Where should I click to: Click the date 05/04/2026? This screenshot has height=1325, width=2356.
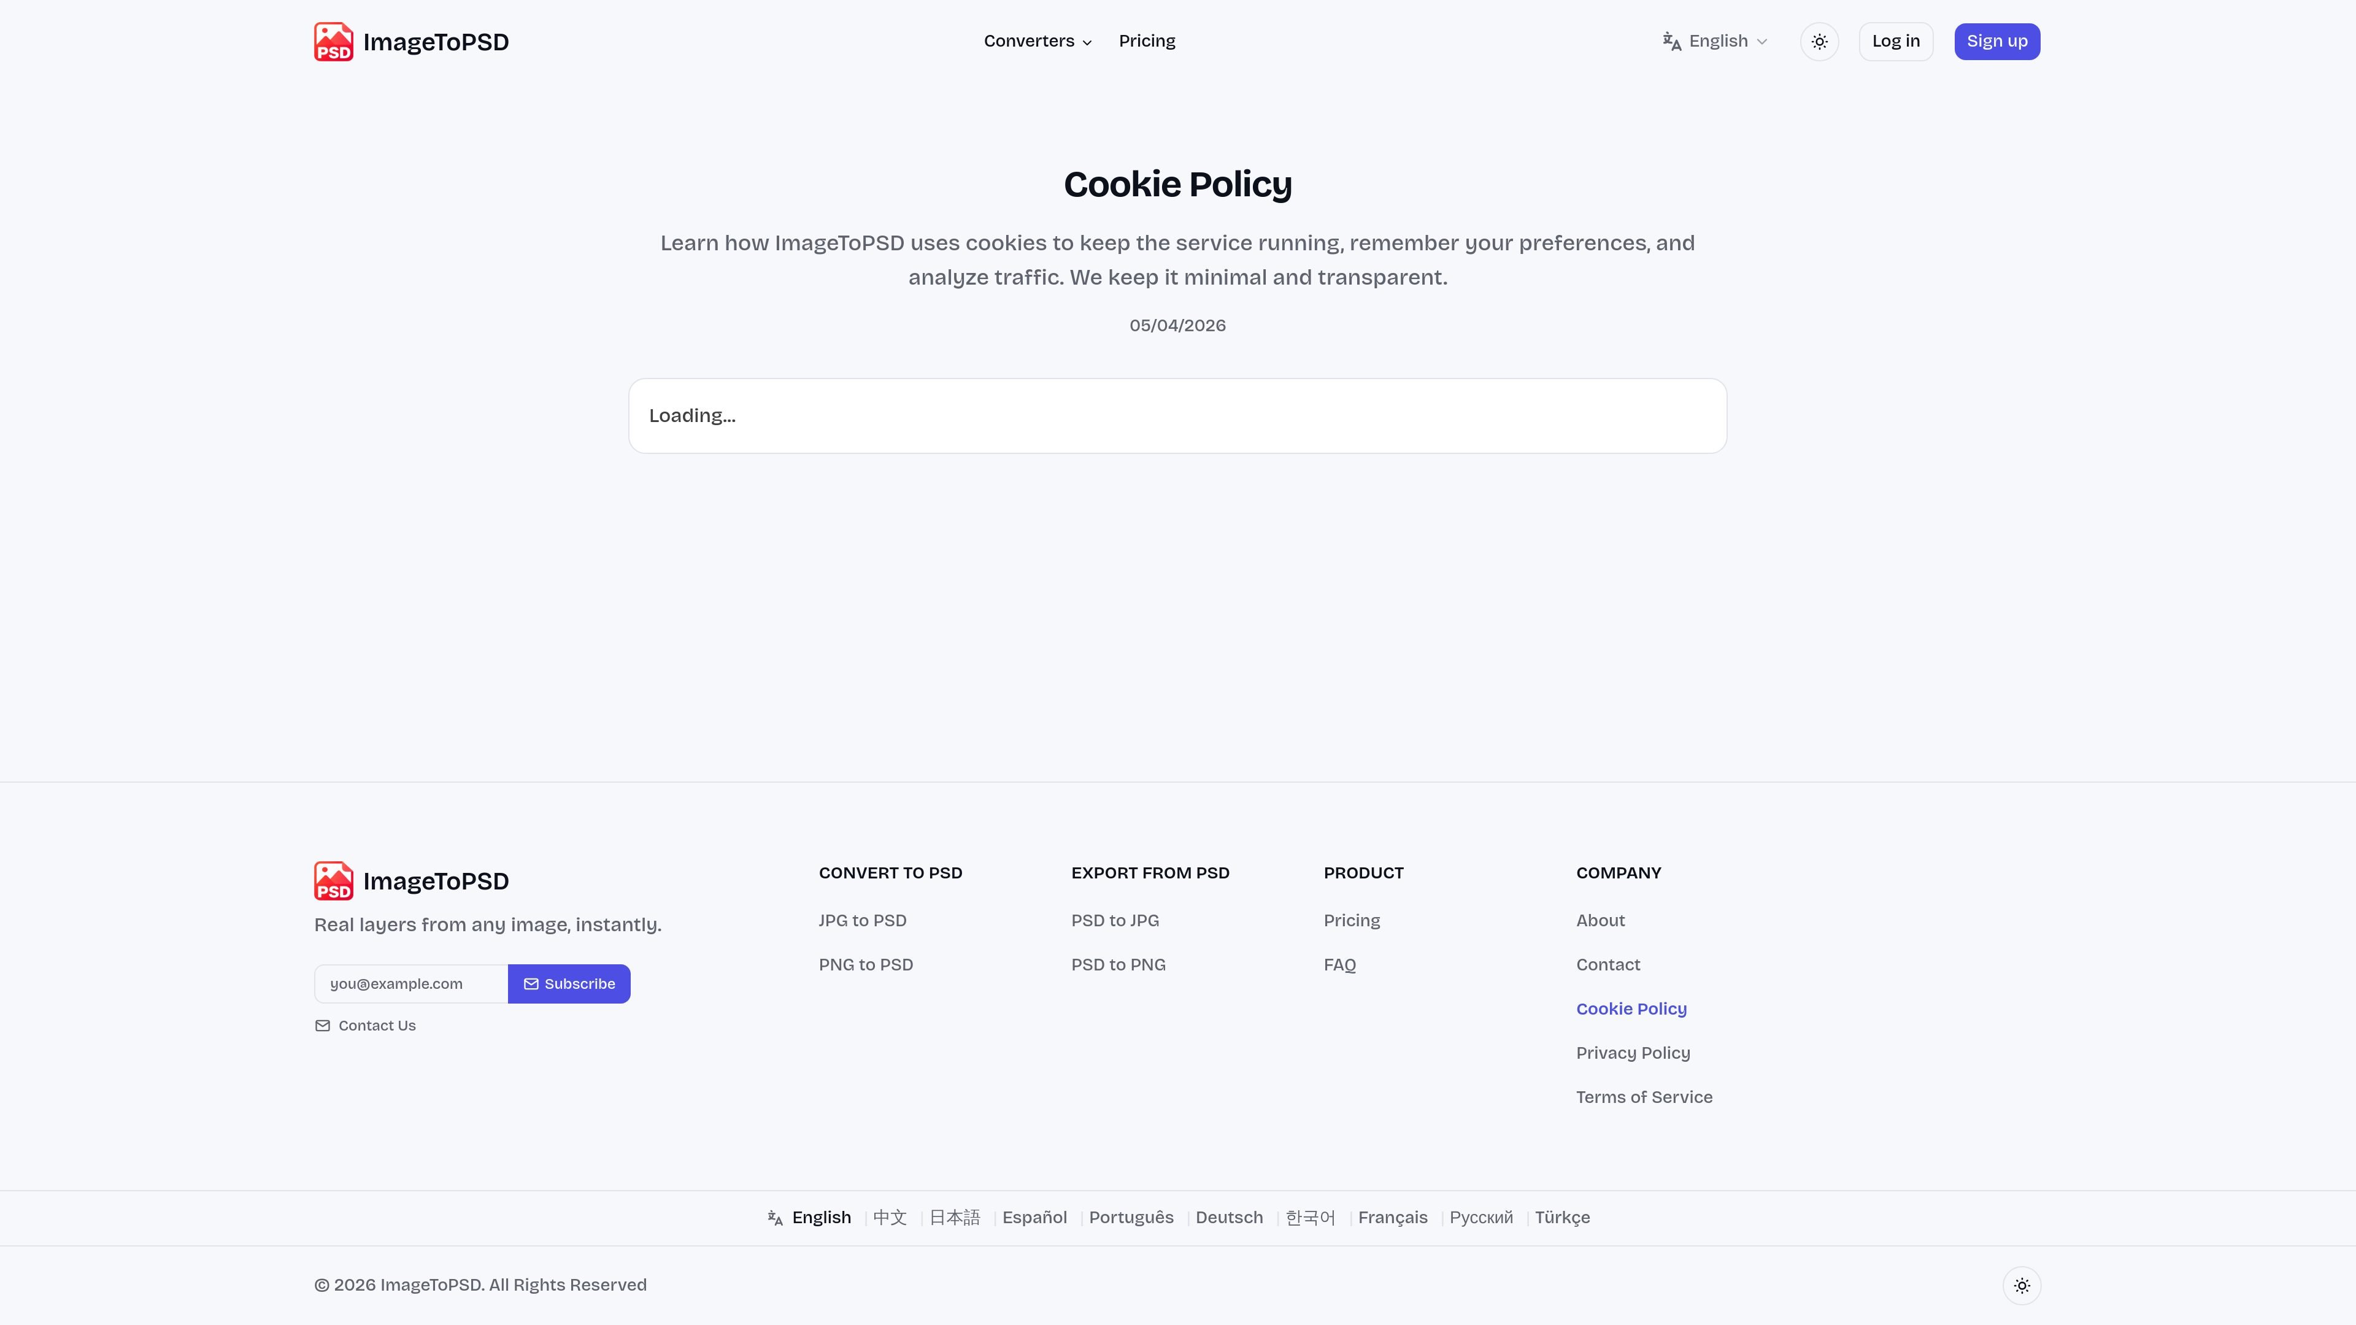coord(1177,326)
